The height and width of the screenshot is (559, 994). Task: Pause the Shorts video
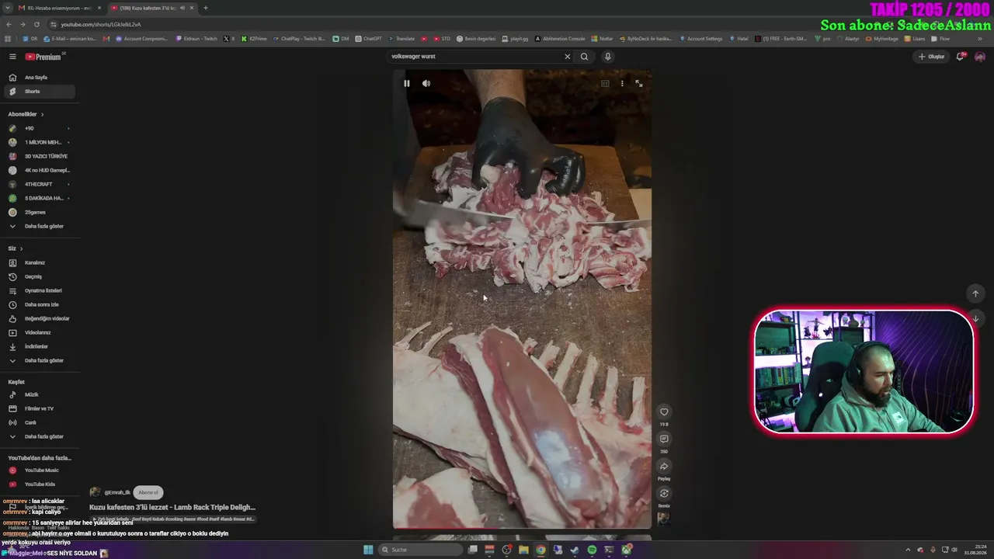pyautogui.click(x=406, y=83)
